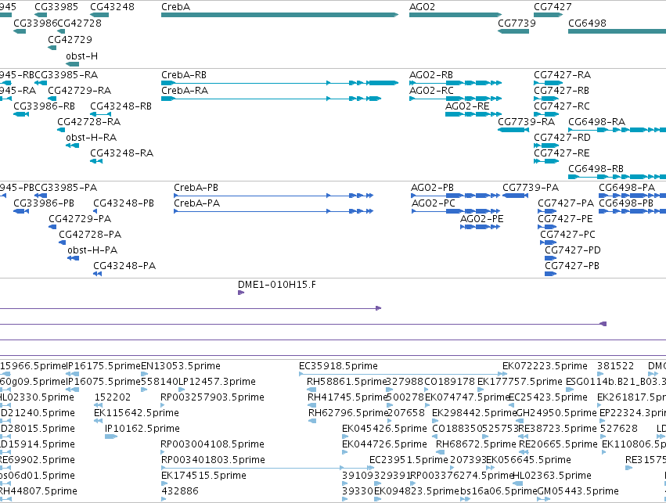Click the CG43248-RB transcript label
The width and height of the screenshot is (666, 503).
pos(121,106)
